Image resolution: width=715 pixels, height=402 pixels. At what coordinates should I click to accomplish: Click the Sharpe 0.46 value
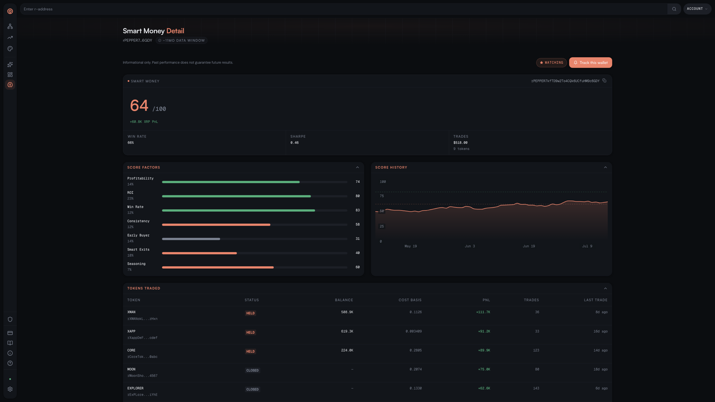click(295, 143)
